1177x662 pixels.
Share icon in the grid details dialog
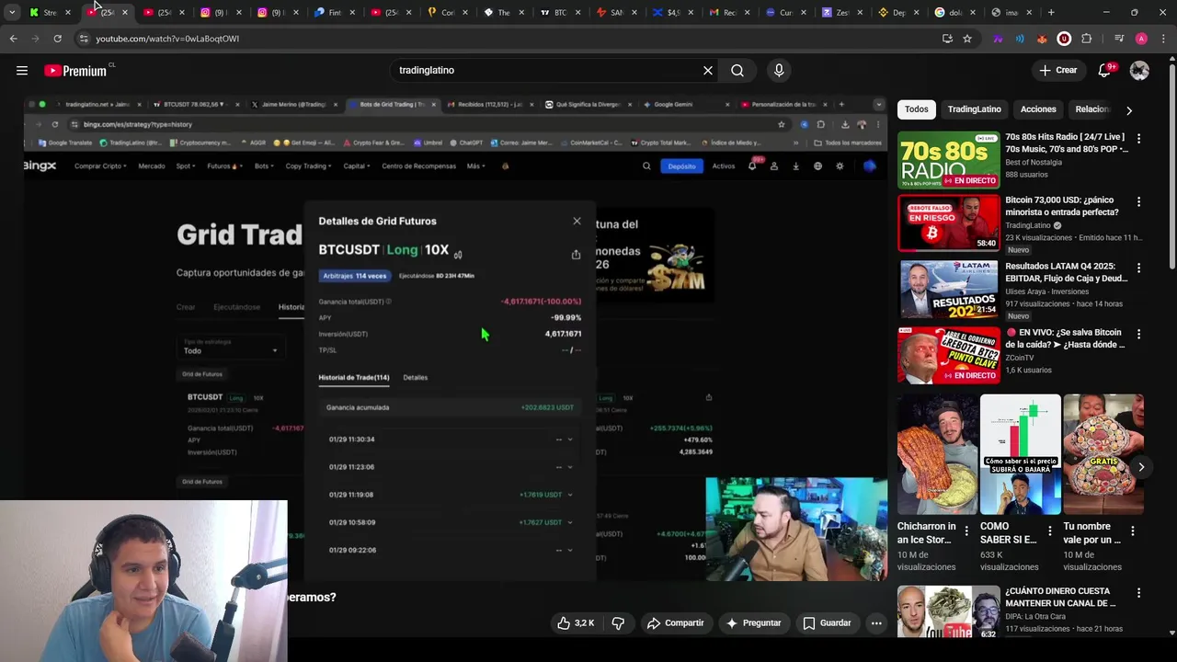pos(576,255)
